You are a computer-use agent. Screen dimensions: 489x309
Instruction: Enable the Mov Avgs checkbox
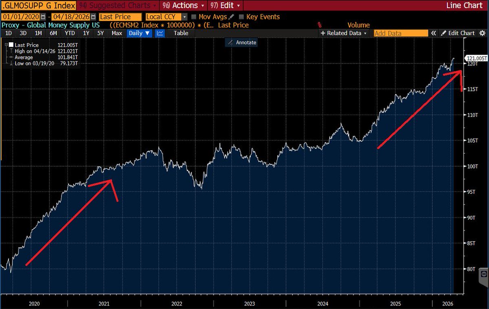[x=194, y=17]
